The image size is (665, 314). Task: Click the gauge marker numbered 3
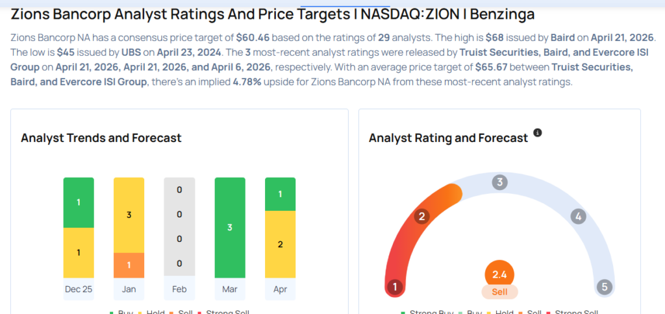point(499,182)
